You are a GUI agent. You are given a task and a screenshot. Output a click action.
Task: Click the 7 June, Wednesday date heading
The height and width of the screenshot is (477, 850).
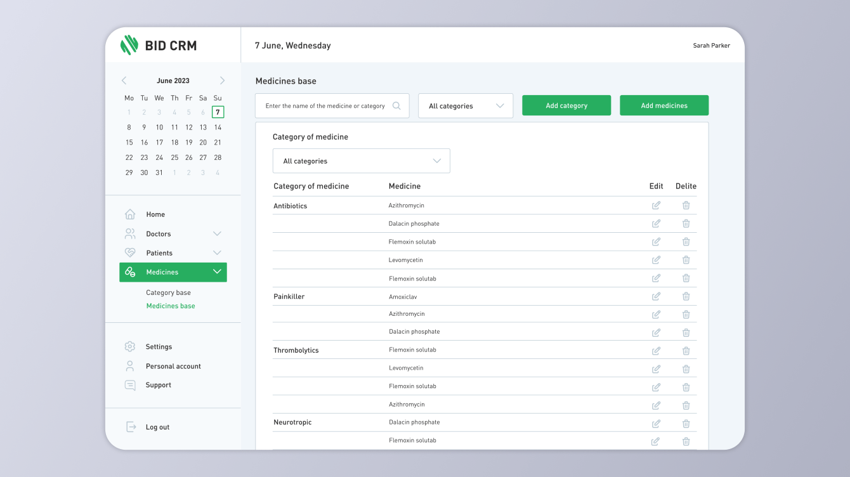293,46
